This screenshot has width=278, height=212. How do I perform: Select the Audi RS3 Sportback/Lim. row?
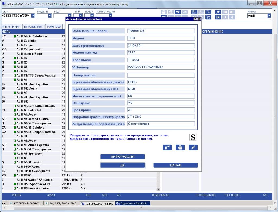pos(79,184)
